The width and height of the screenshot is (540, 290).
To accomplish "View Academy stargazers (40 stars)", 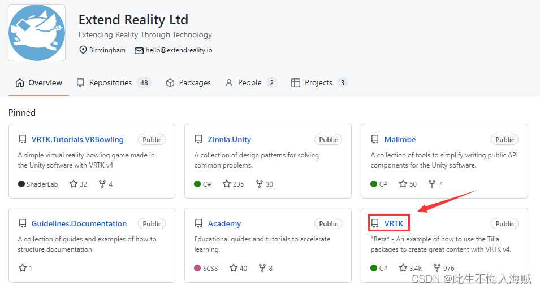I will pos(238,268).
